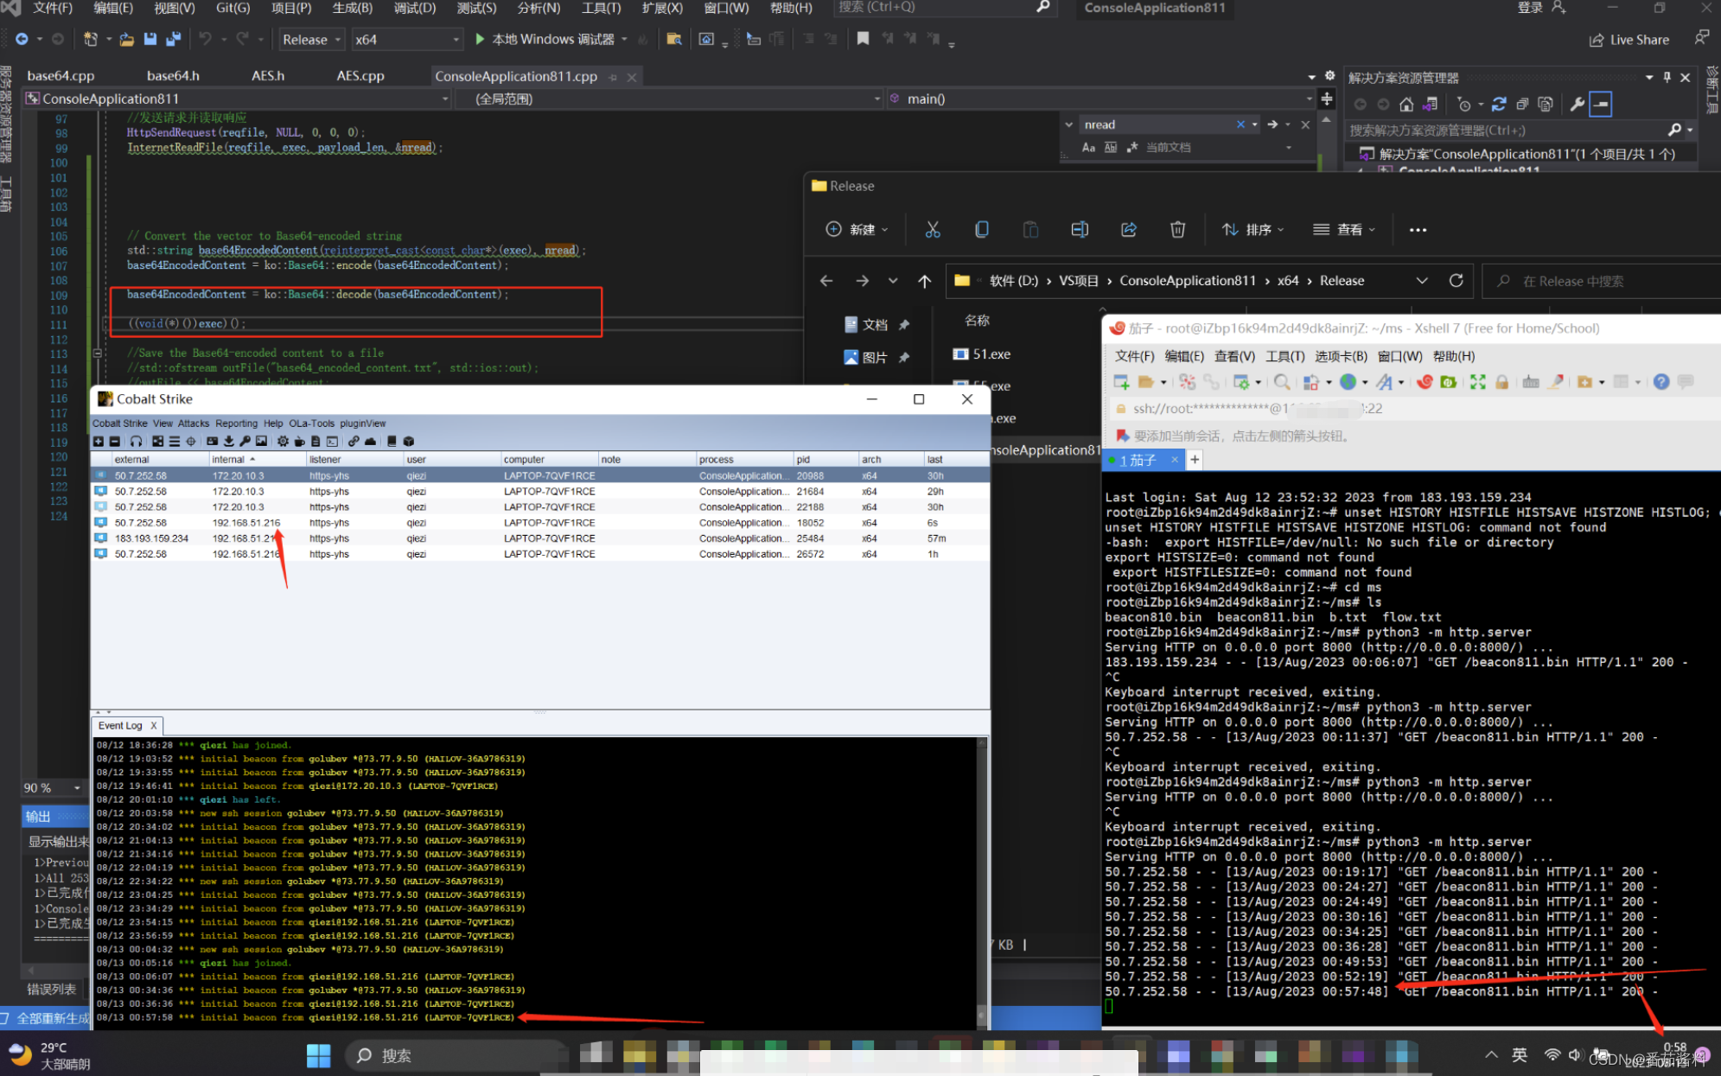Toggle regular expression in VS find box
Viewport: 1721px width, 1076px height.
[x=1132, y=148]
